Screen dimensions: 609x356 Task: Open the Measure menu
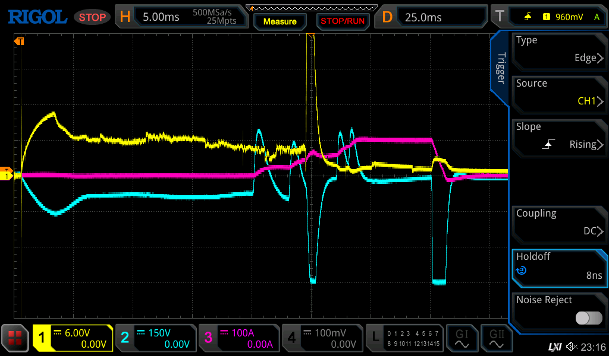(280, 21)
